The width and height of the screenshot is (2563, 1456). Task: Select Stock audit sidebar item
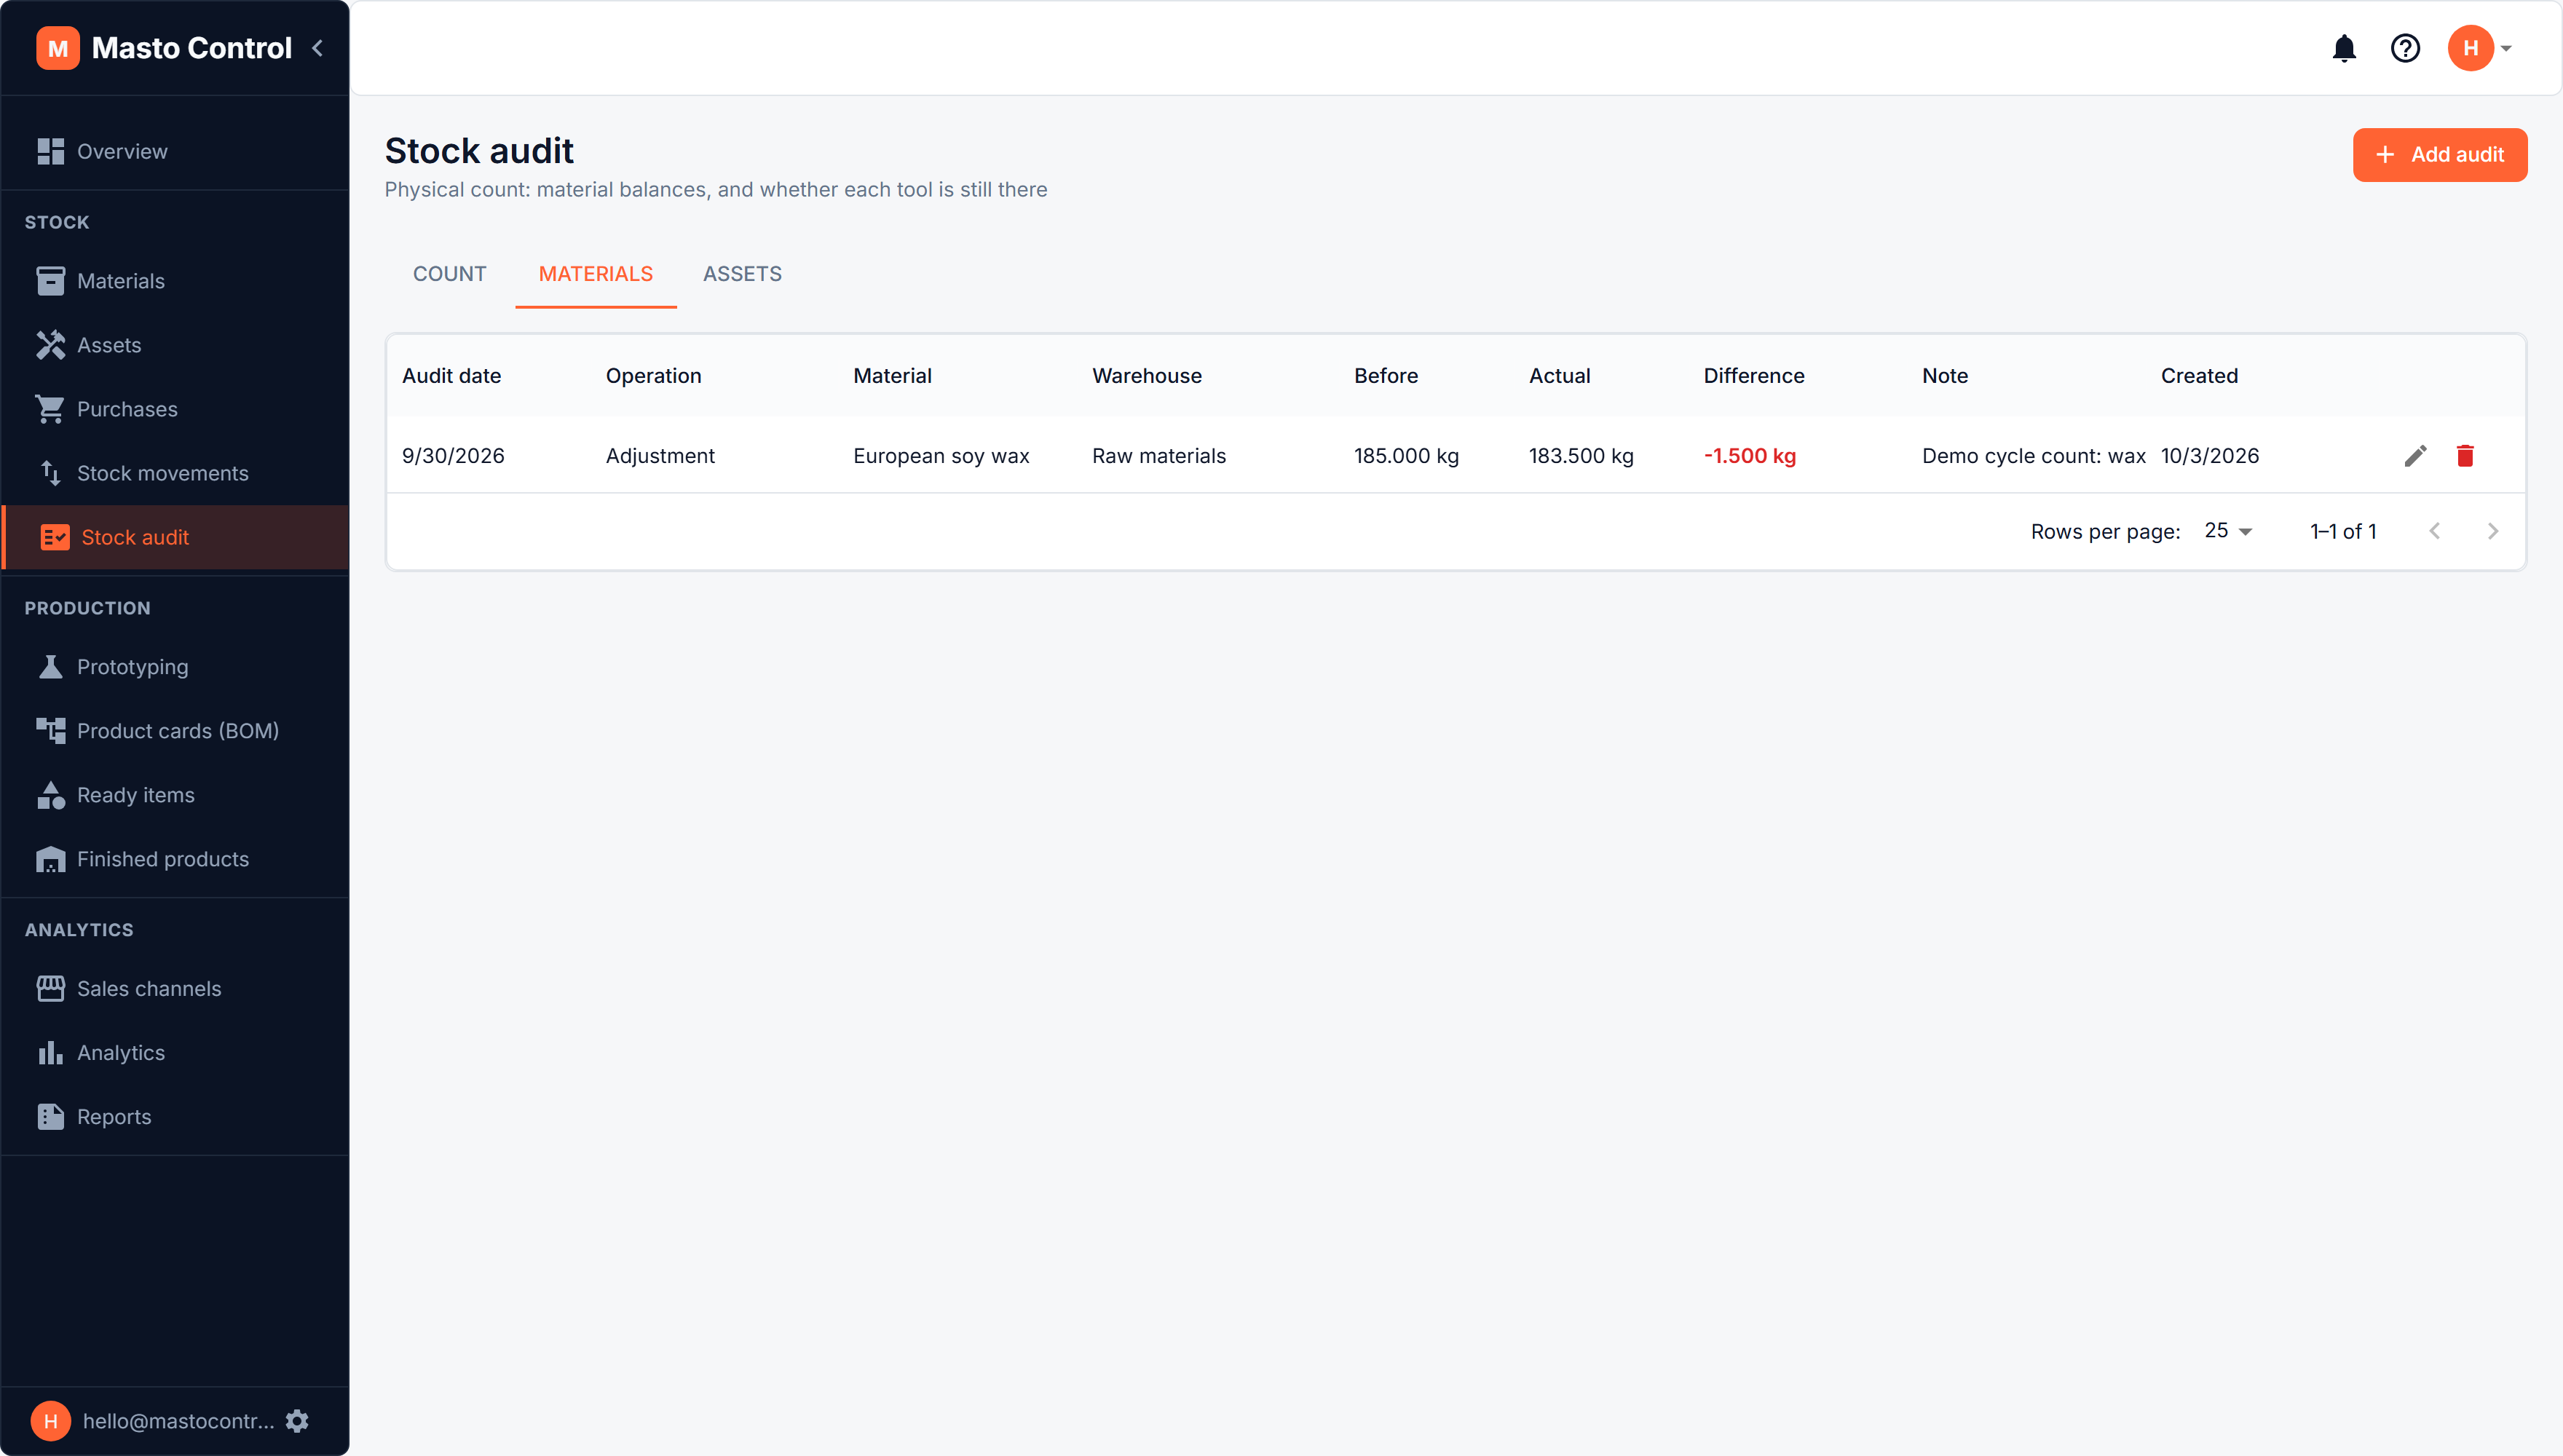coord(175,537)
